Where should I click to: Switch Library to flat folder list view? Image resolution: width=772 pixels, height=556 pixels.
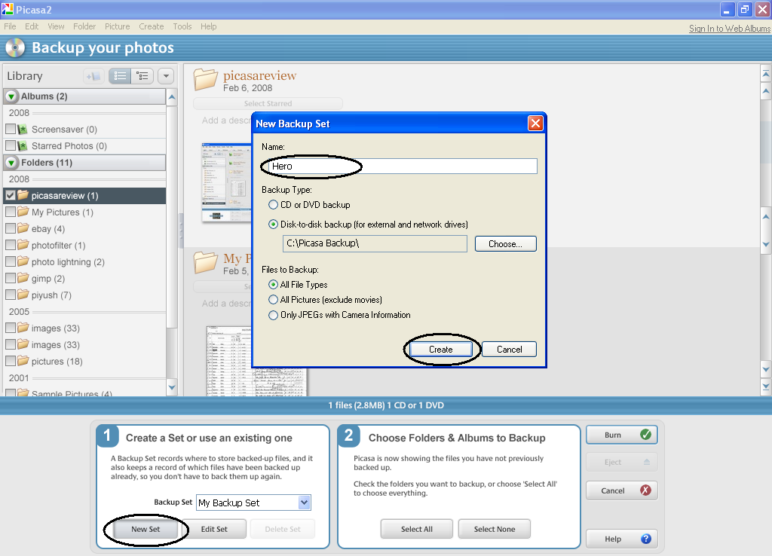coord(120,76)
